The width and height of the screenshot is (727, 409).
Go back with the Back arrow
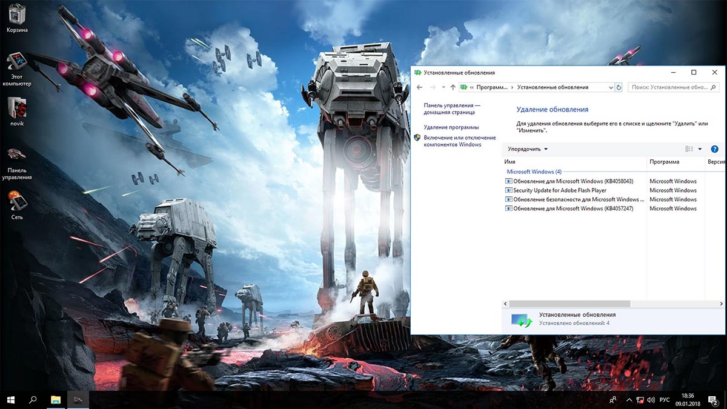(x=420, y=87)
